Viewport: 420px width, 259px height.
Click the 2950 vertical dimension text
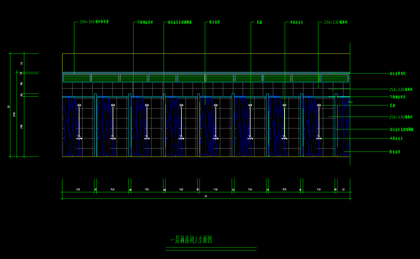point(15,115)
